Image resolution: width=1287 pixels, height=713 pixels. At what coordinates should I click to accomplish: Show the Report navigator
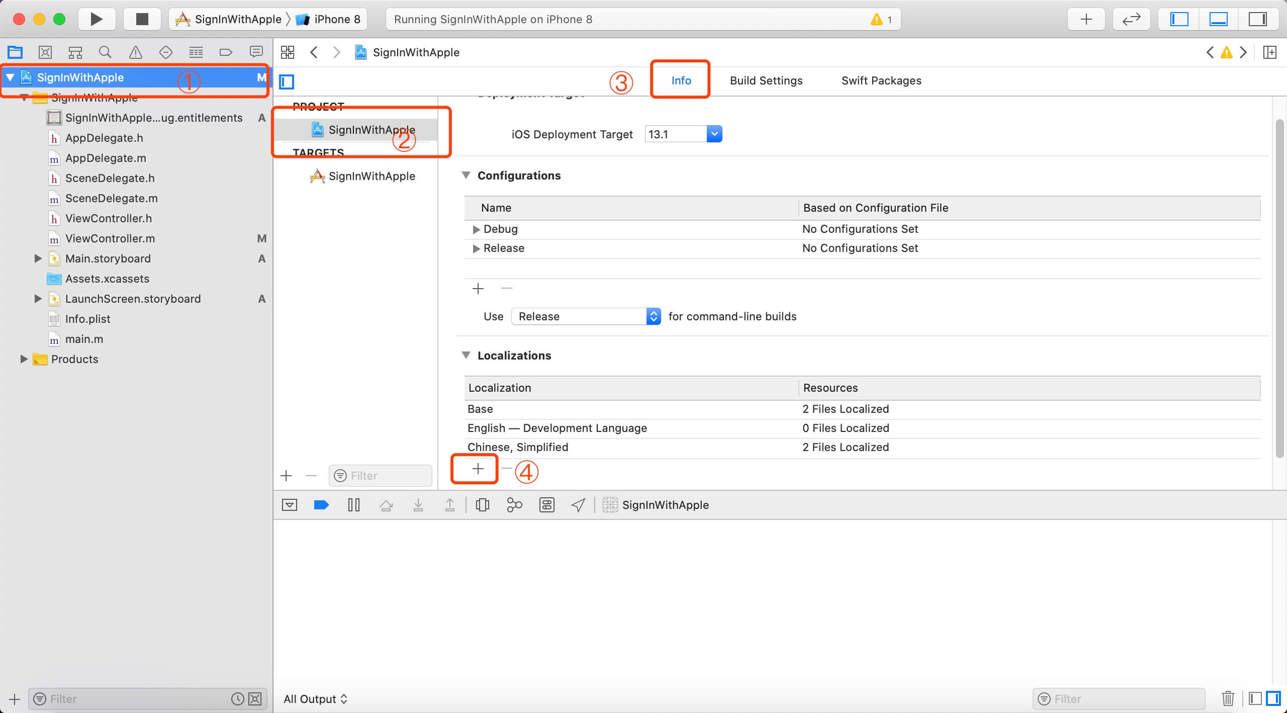tap(256, 52)
